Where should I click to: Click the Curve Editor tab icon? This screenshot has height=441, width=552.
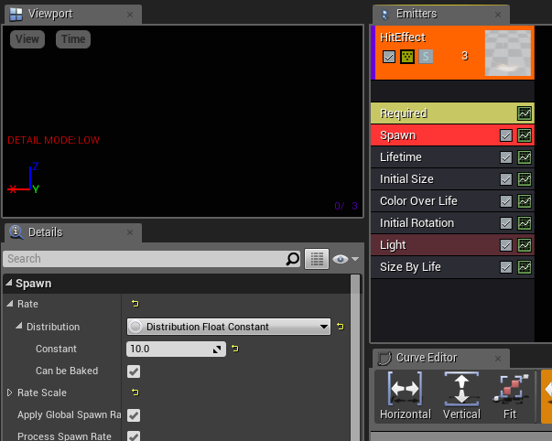384,359
